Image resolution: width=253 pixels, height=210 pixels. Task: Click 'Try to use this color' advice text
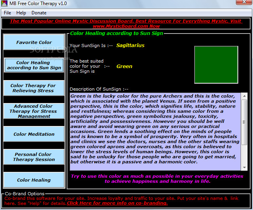(x=157, y=178)
